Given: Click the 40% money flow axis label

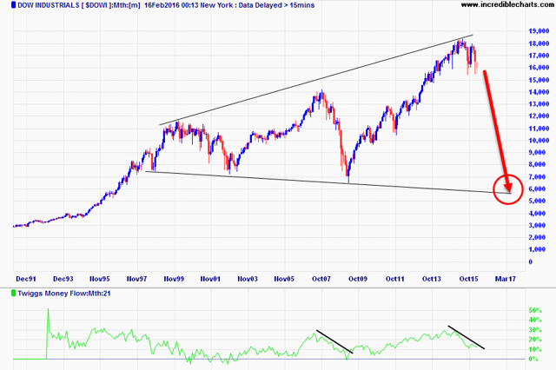Looking at the screenshot, I should (535, 320).
